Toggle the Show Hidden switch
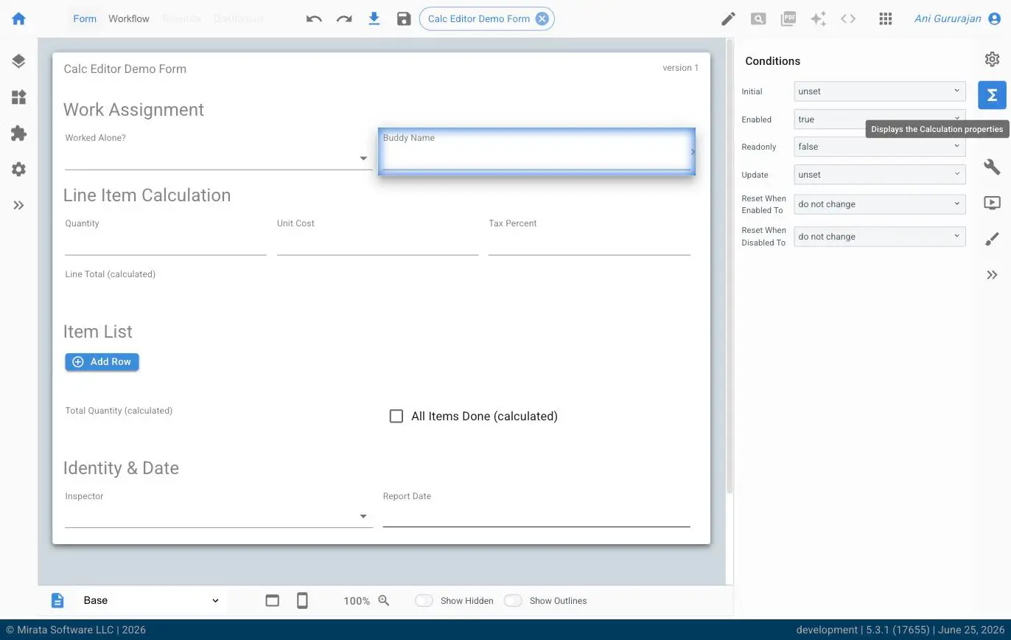1011x640 pixels. 424,600
